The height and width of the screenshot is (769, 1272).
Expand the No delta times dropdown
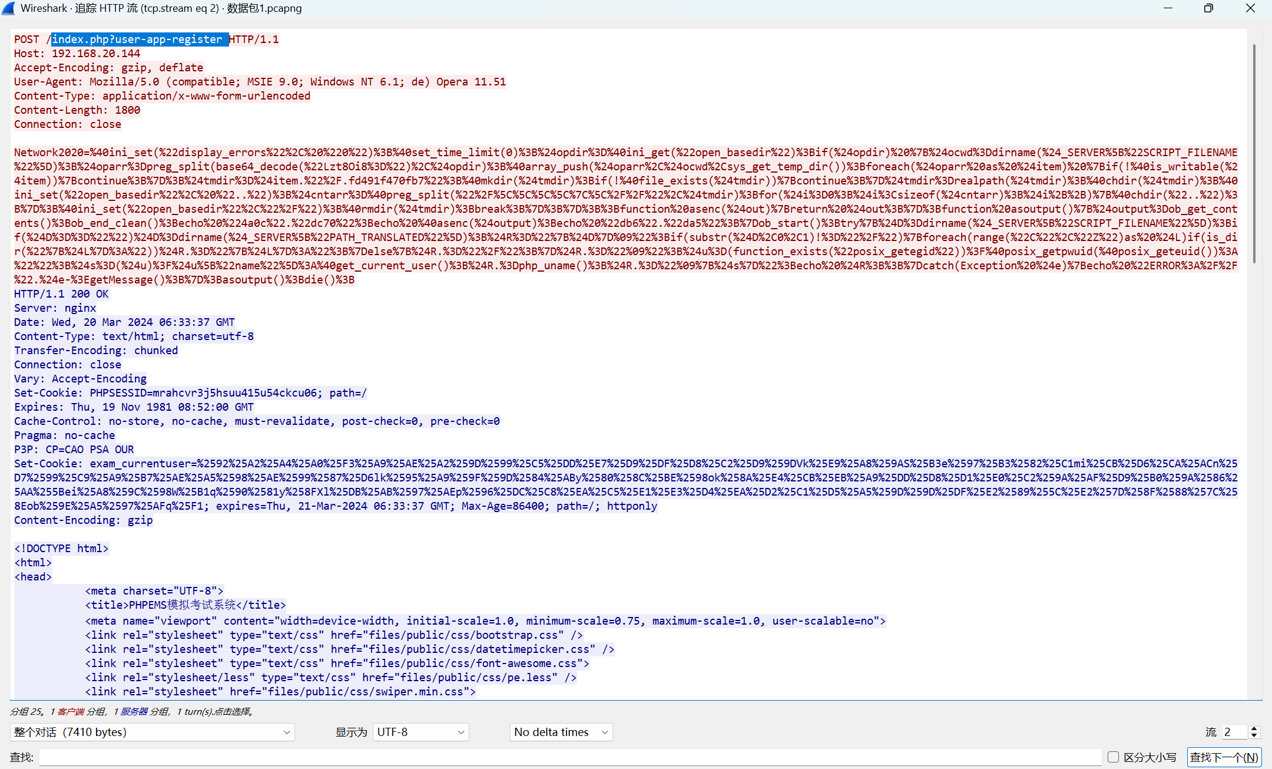coord(561,732)
